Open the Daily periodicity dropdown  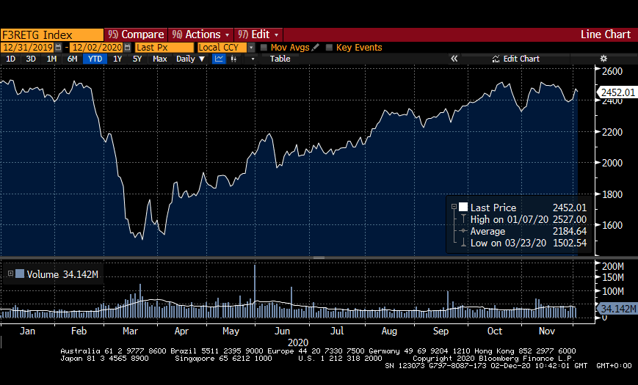(x=190, y=59)
